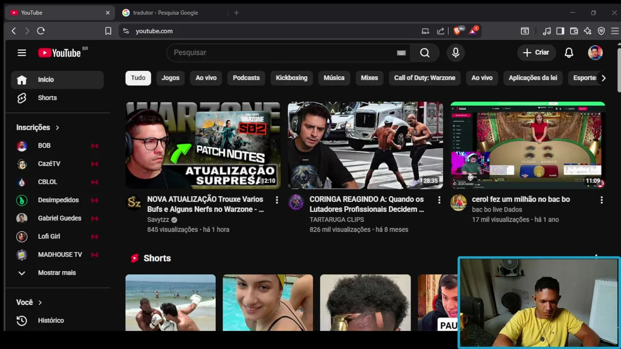Open the YouTube hamburger guide menu
The height and width of the screenshot is (349, 621).
click(x=22, y=53)
